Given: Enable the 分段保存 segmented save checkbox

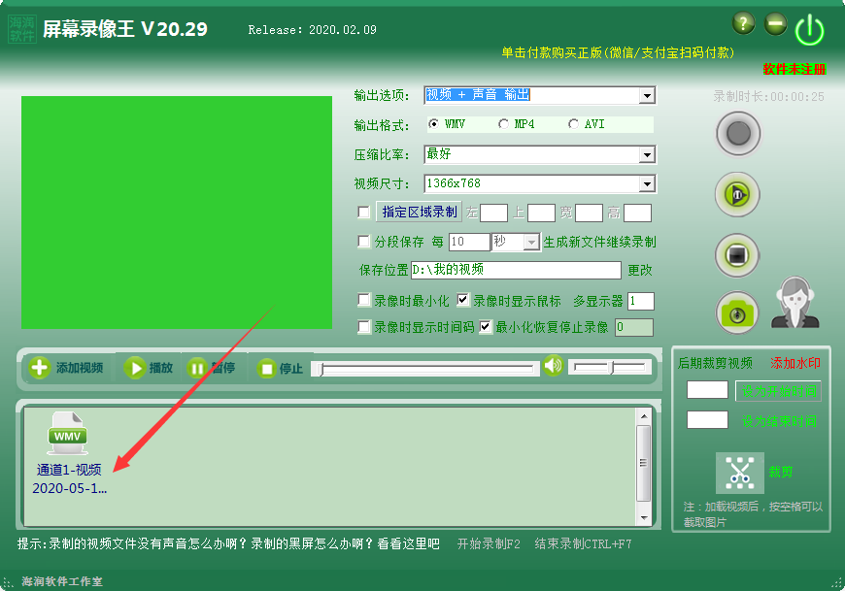Looking at the screenshot, I should (364, 242).
